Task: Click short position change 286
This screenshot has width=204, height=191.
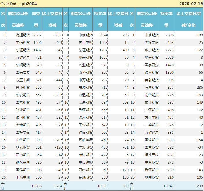Action: (200, 88)
